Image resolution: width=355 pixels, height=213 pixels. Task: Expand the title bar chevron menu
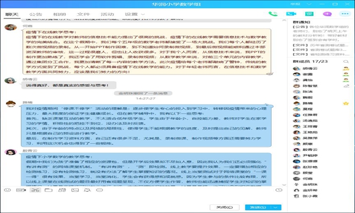[x=309, y=4]
